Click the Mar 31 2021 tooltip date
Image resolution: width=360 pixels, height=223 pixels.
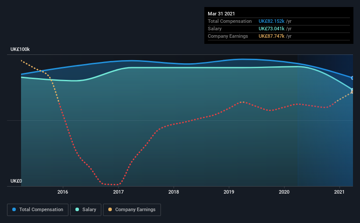tap(221, 14)
